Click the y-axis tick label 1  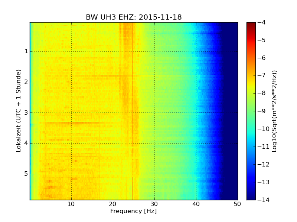click(26, 51)
